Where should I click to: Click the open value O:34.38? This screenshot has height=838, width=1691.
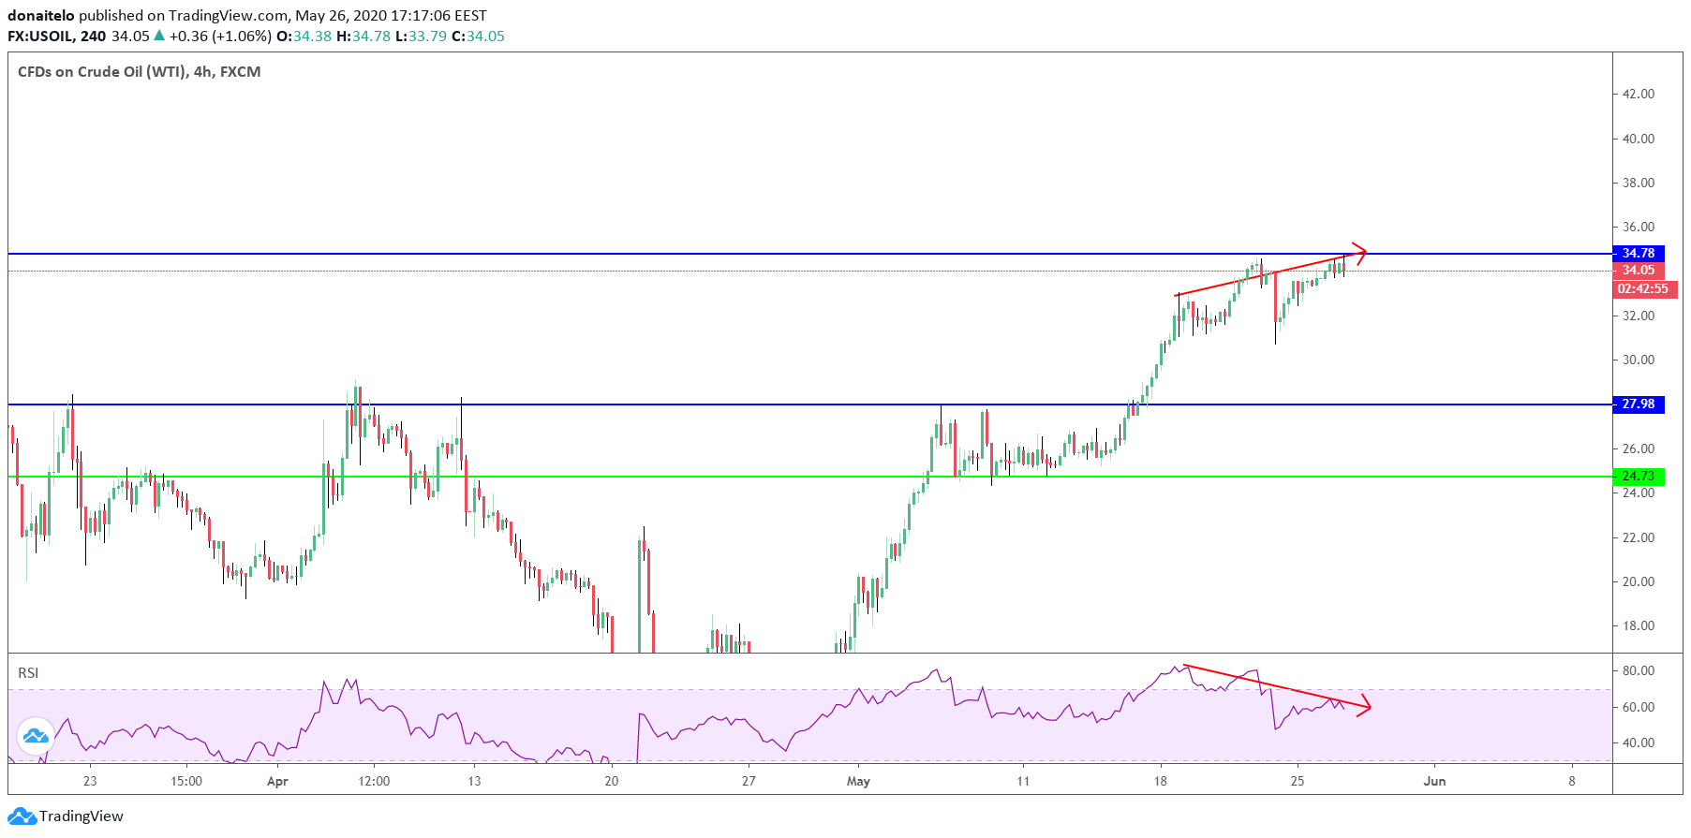click(x=304, y=37)
